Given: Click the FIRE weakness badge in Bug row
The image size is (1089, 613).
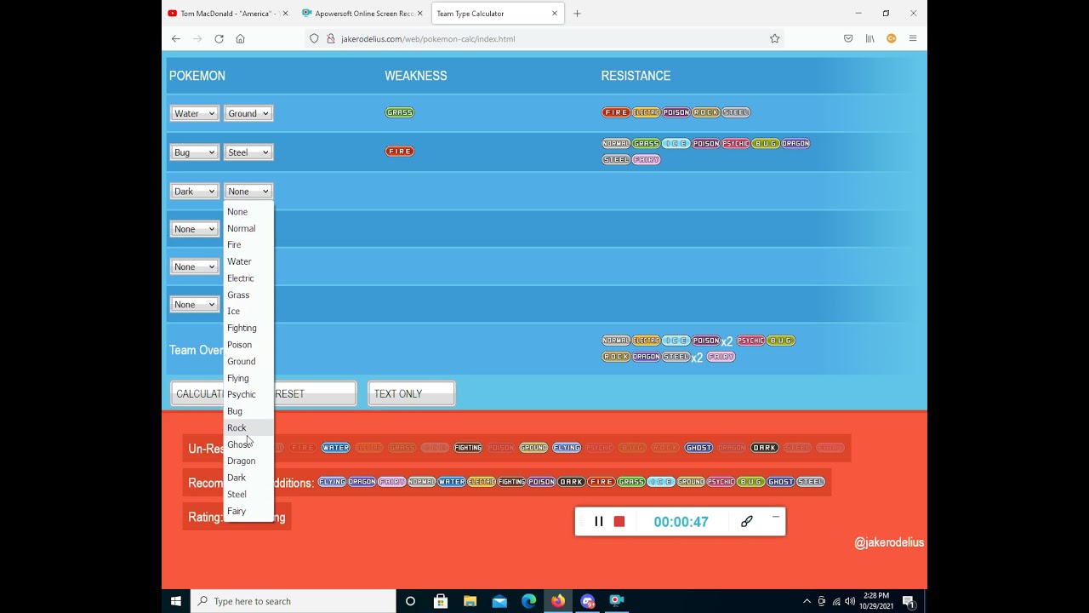Looking at the screenshot, I should pos(400,152).
